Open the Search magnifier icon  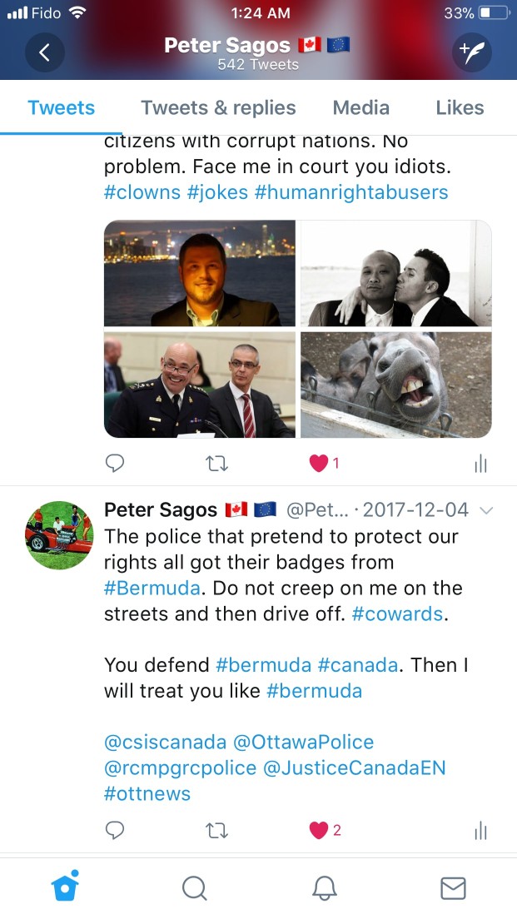[x=195, y=887]
